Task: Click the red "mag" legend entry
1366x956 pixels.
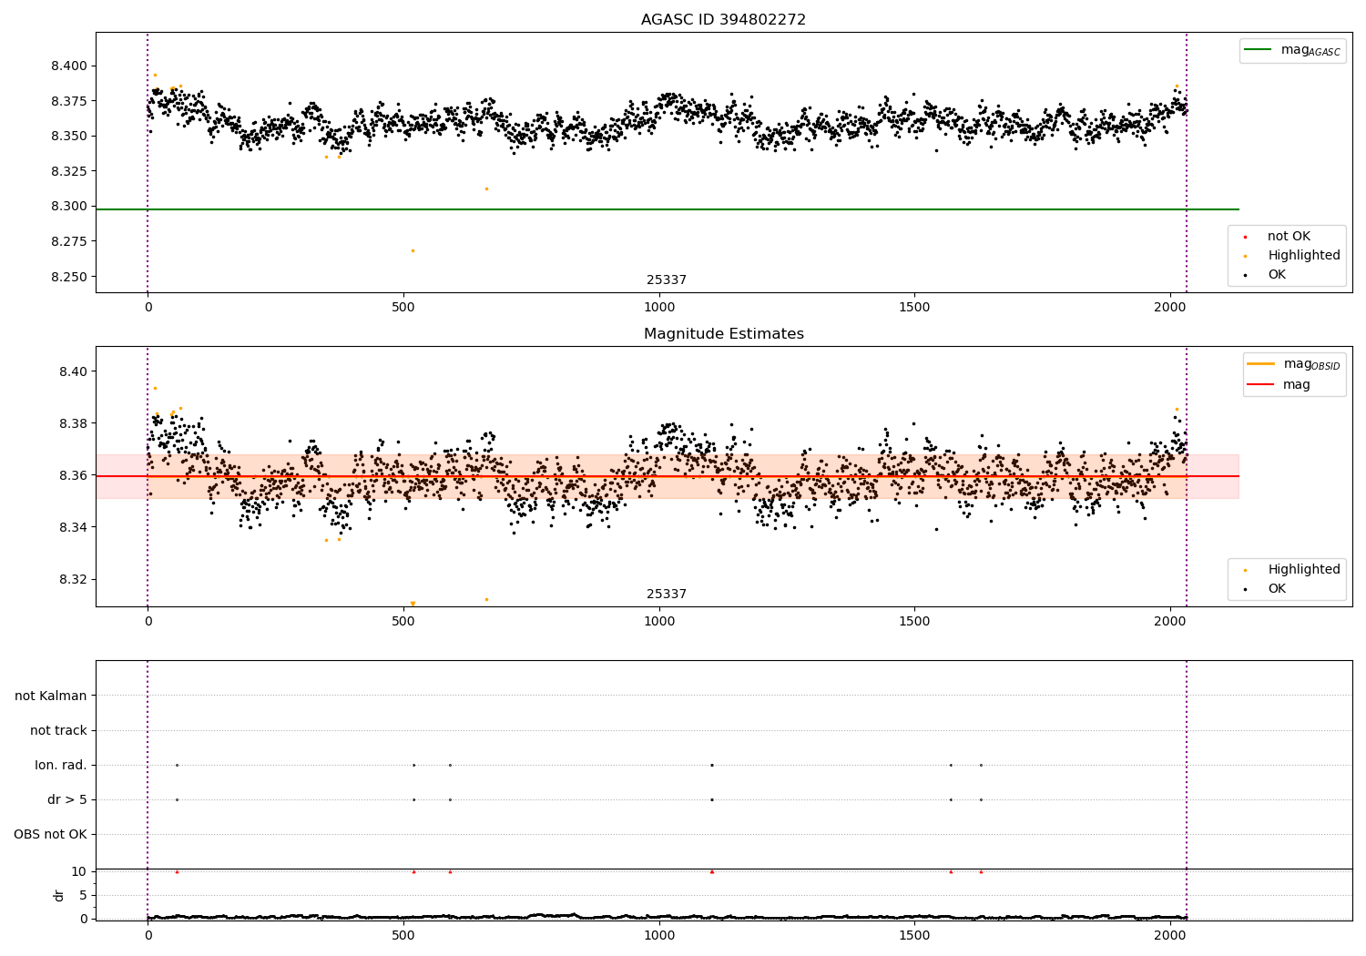Action: point(1279,385)
